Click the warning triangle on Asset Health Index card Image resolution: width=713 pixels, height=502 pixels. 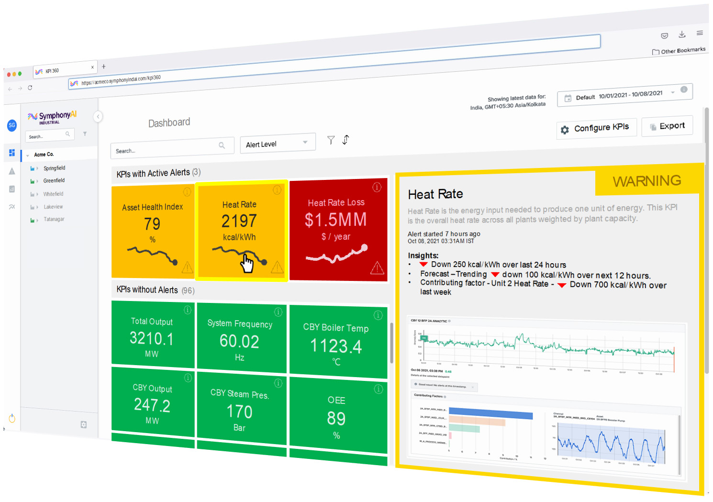point(187,267)
